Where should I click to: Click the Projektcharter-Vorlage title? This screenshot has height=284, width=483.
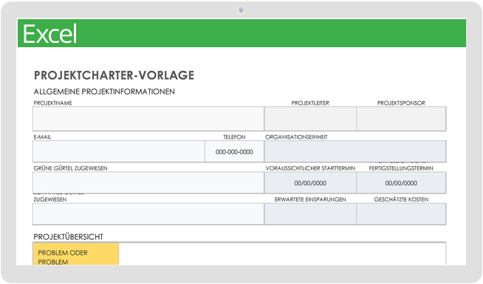click(114, 75)
